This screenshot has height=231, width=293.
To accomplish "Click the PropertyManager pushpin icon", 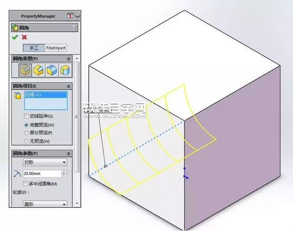I will 70,16.
